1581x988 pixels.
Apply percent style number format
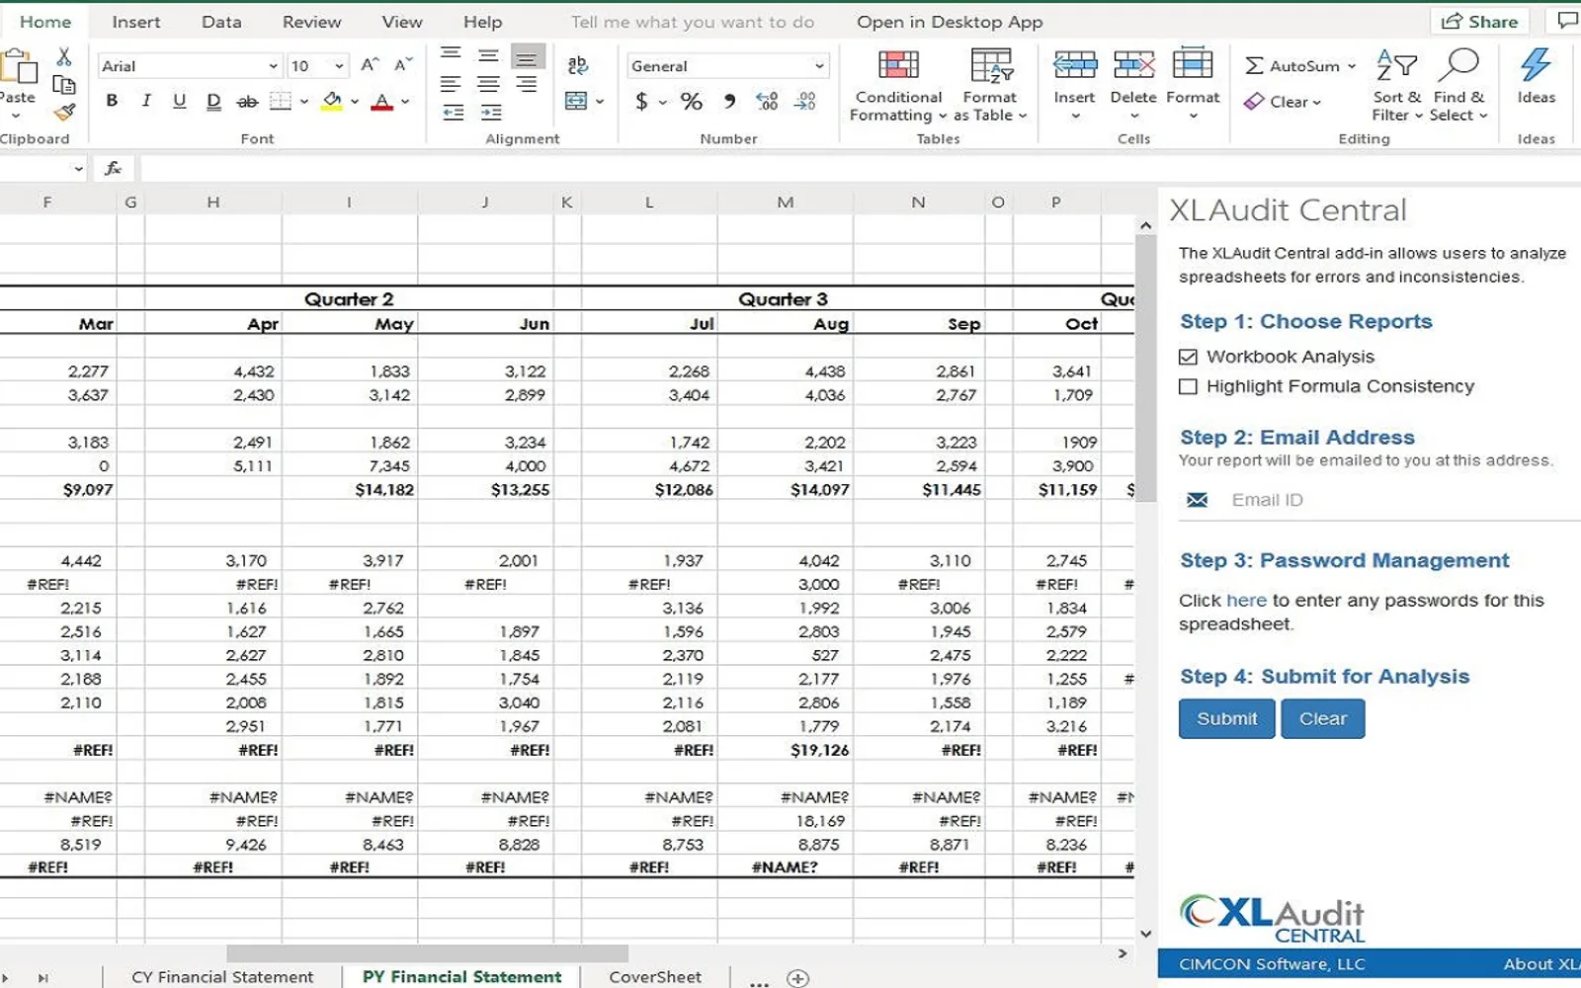pyautogui.click(x=692, y=101)
